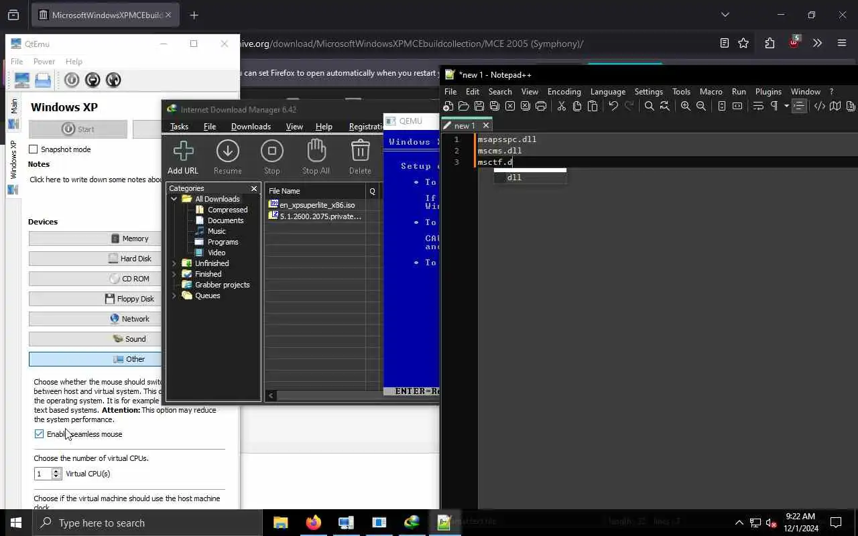Viewport: 858px width, 536px height.
Task: Click the Resume icon in Internet Download Manager
Action: point(228,157)
